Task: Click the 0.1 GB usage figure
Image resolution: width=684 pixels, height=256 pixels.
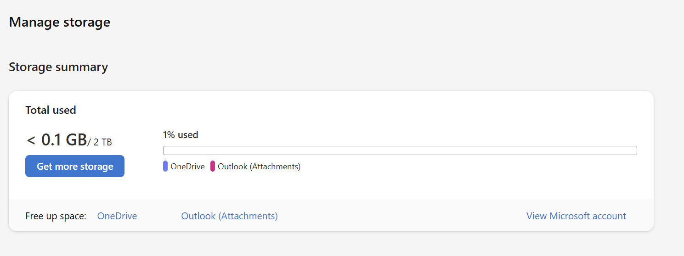Action: coord(64,140)
